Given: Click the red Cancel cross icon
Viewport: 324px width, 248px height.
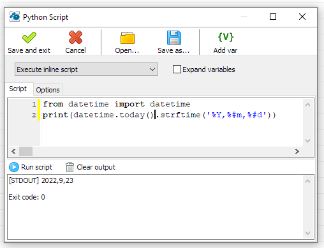Looking at the screenshot, I should (x=75, y=38).
